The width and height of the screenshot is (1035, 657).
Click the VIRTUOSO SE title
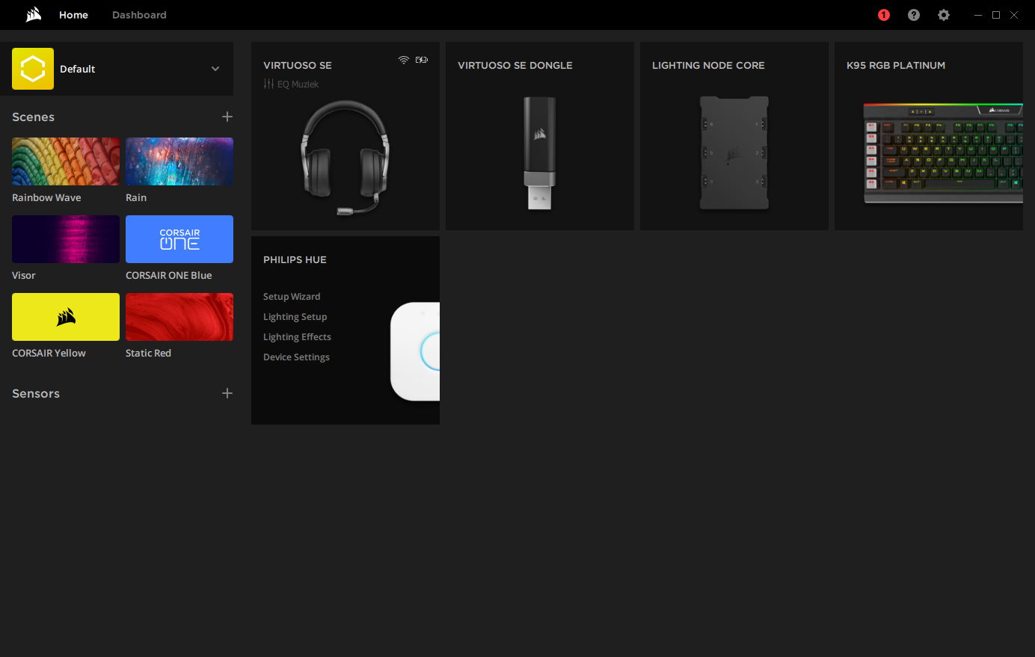tap(298, 65)
